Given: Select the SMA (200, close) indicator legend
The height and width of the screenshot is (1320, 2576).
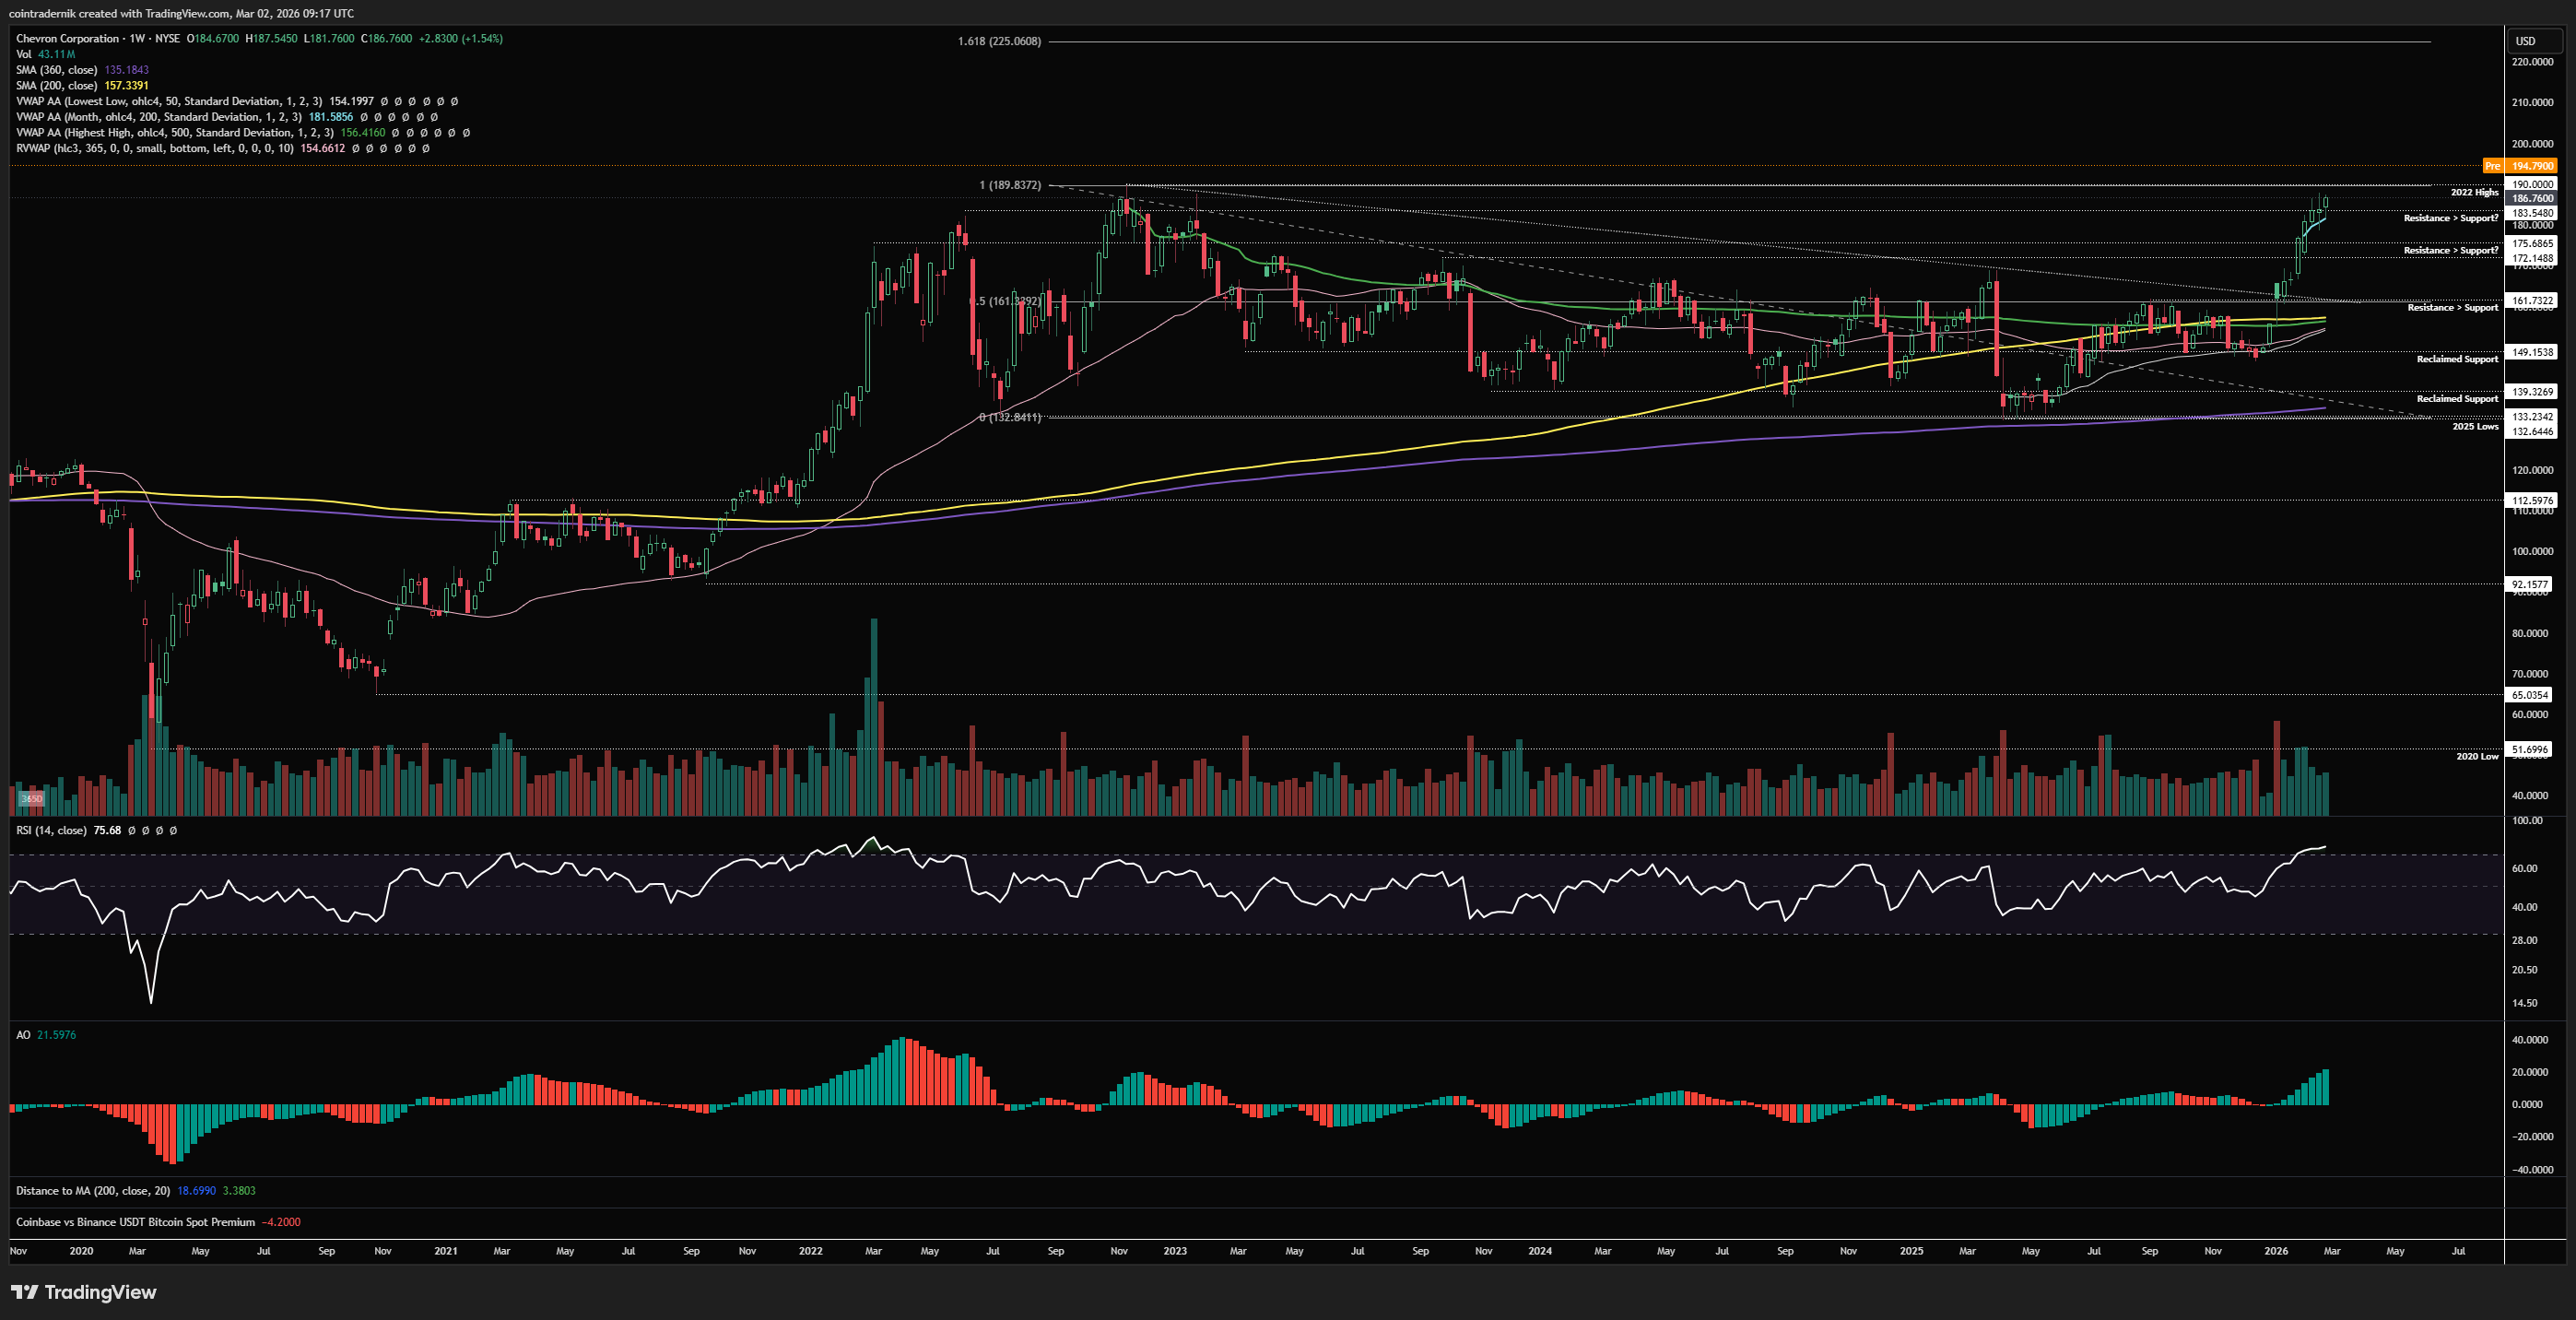Looking at the screenshot, I should click(57, 85).
